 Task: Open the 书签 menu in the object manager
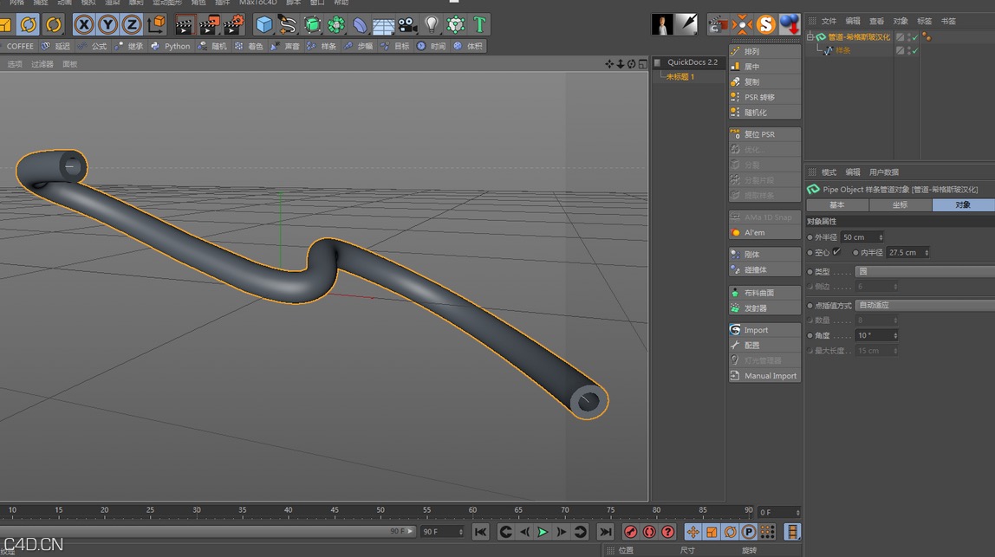pos(948,21)
